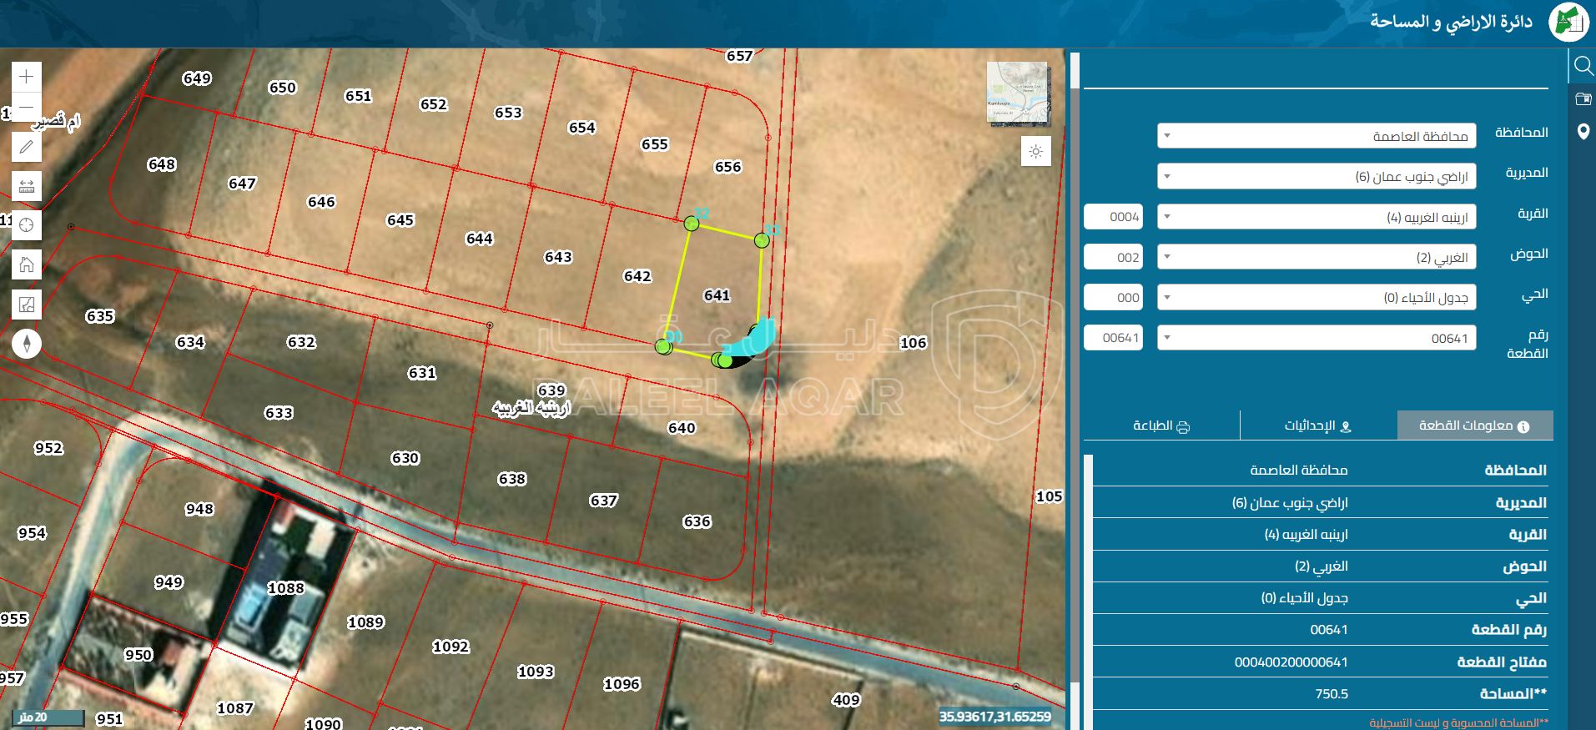Open the bookmarks folder icon
This screenshot has width=1596, height=730.
pos(1583,99)
